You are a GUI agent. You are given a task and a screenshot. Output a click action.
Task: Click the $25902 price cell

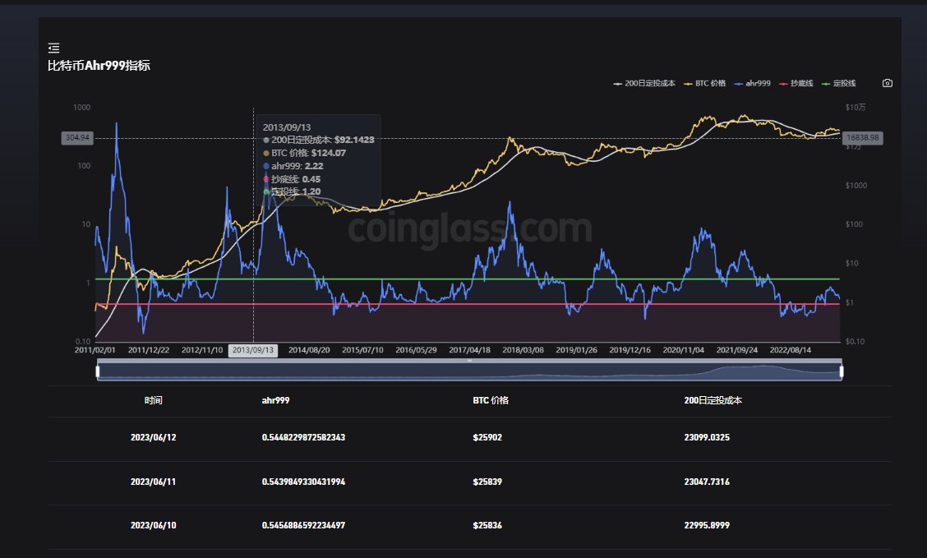coord(487,438)
